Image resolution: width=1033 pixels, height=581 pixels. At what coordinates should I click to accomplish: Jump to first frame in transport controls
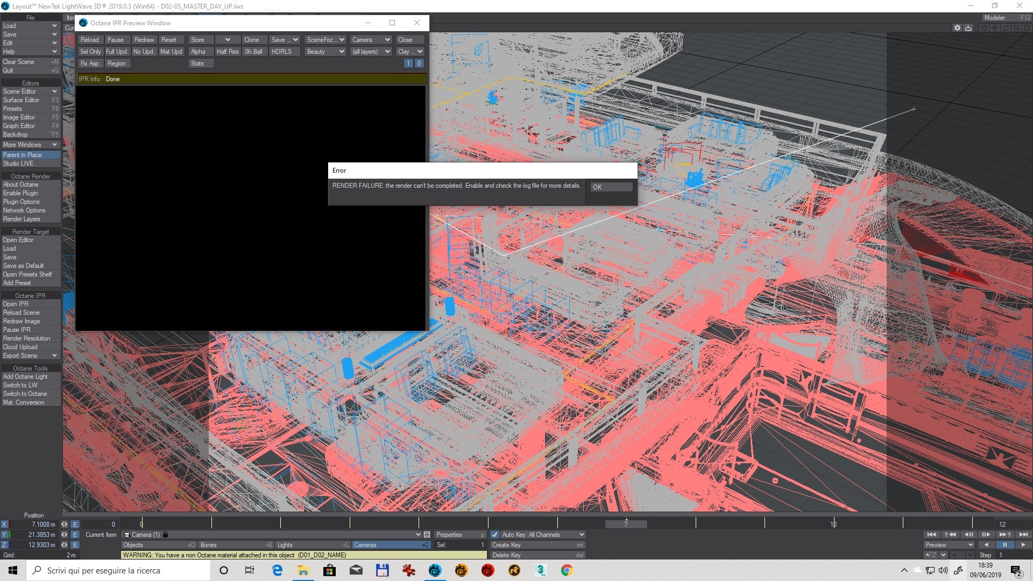[x=932, y=535]
